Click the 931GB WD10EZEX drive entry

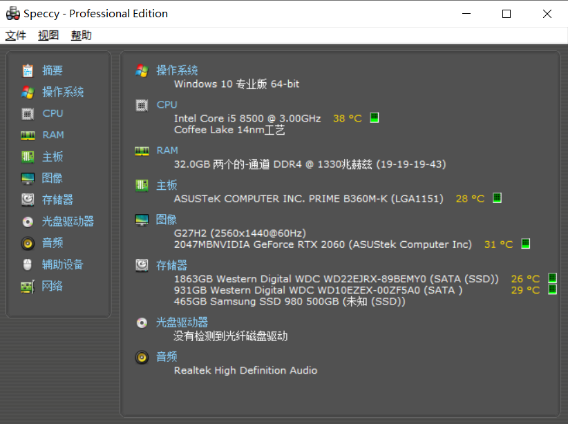[x=318, y=290]
